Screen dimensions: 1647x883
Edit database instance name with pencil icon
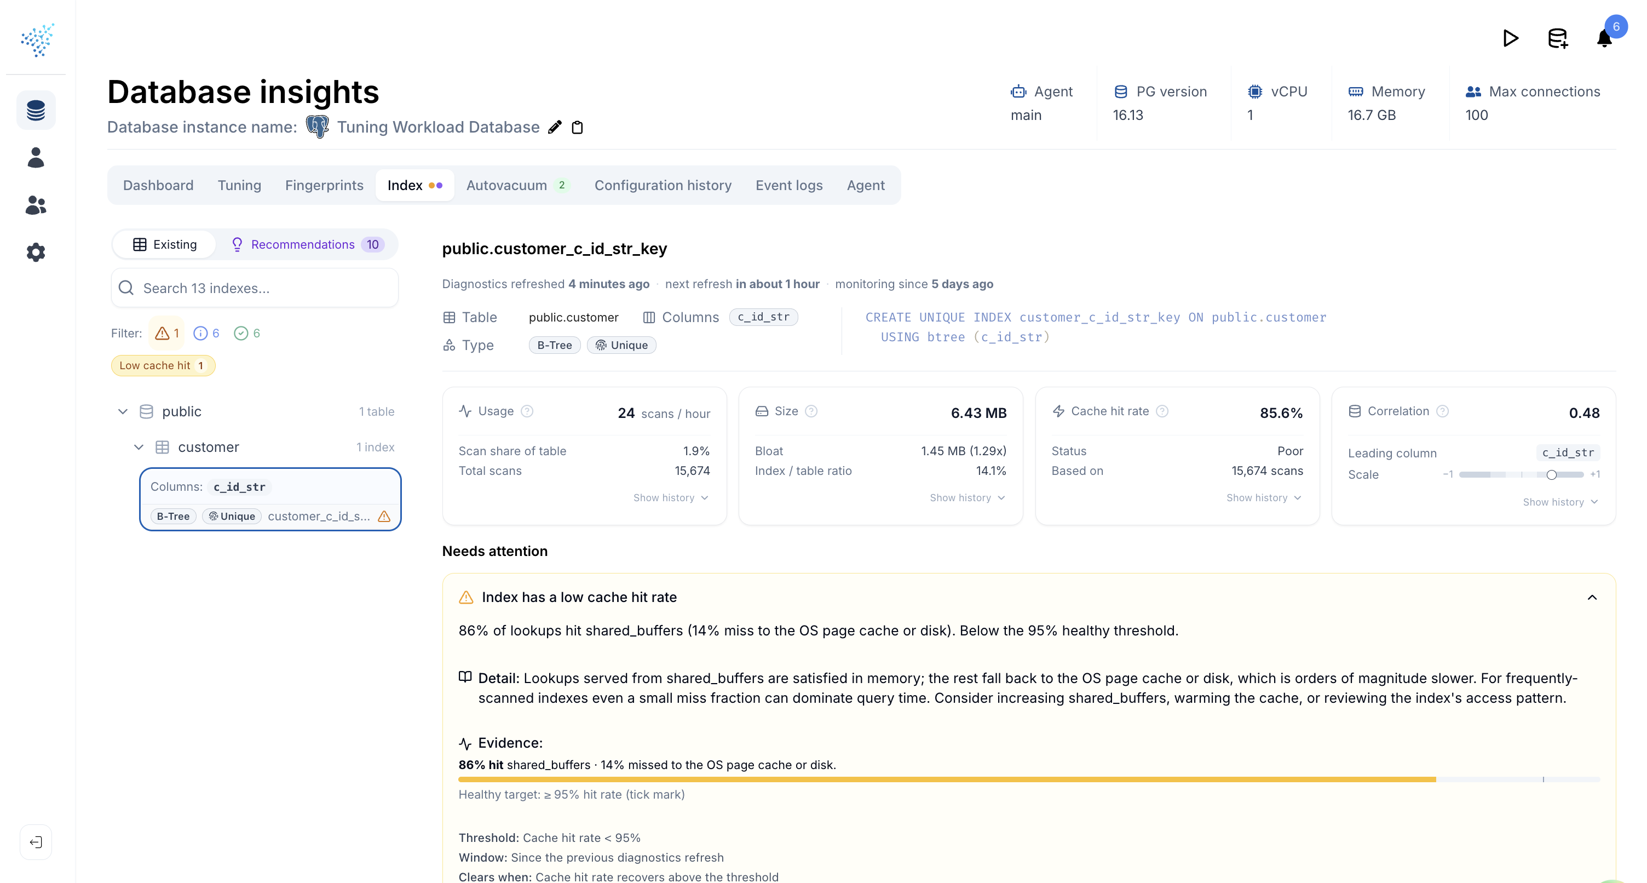pos(555,127)
